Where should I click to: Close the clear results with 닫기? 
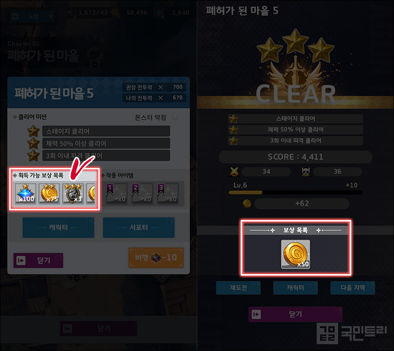(x=296, y=314)
